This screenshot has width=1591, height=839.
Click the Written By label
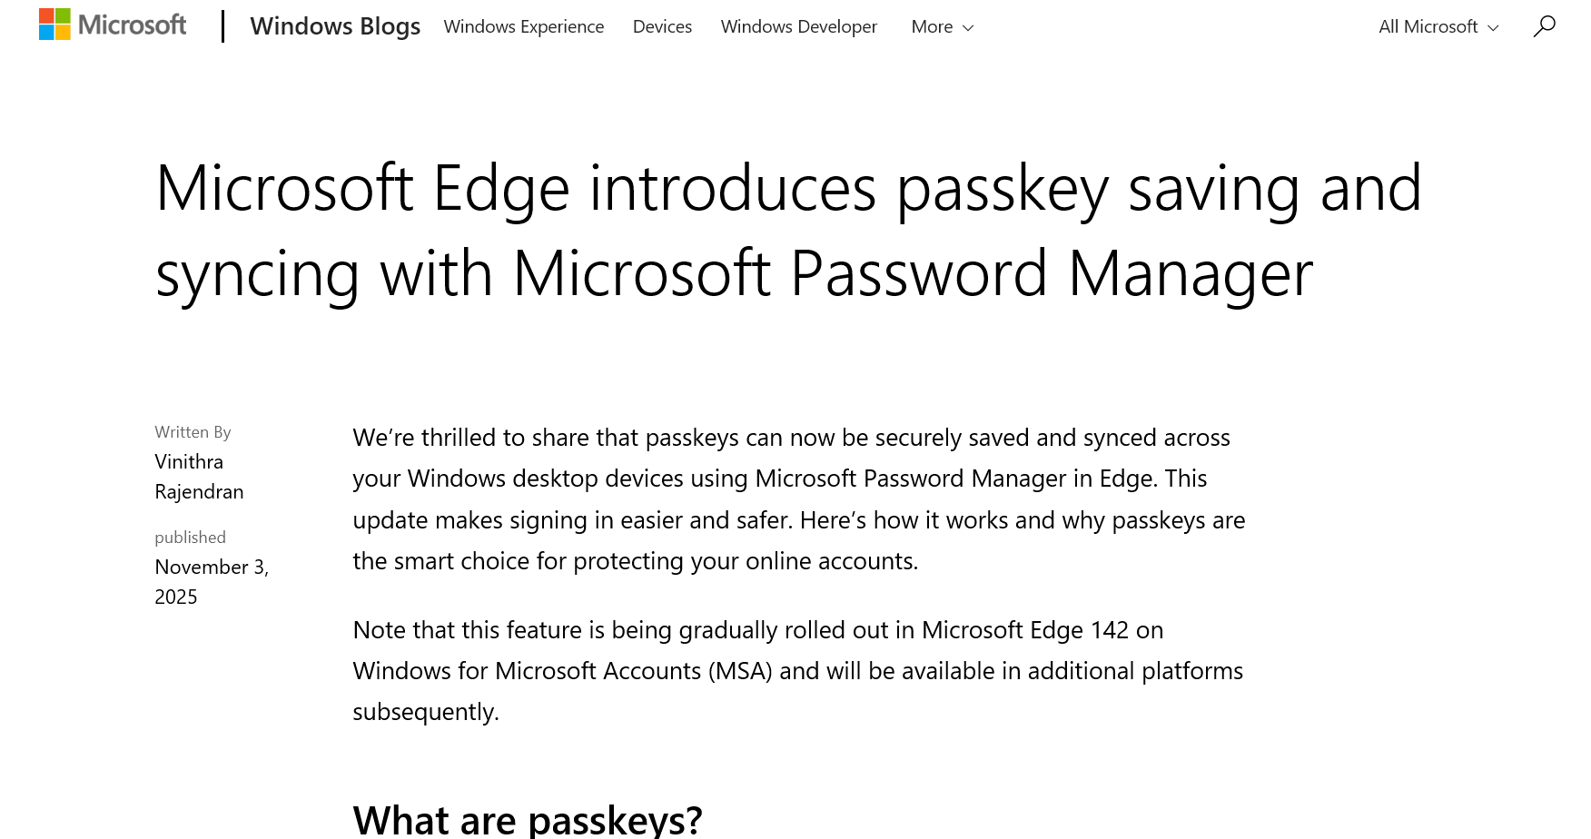click(x=192, y=432)
